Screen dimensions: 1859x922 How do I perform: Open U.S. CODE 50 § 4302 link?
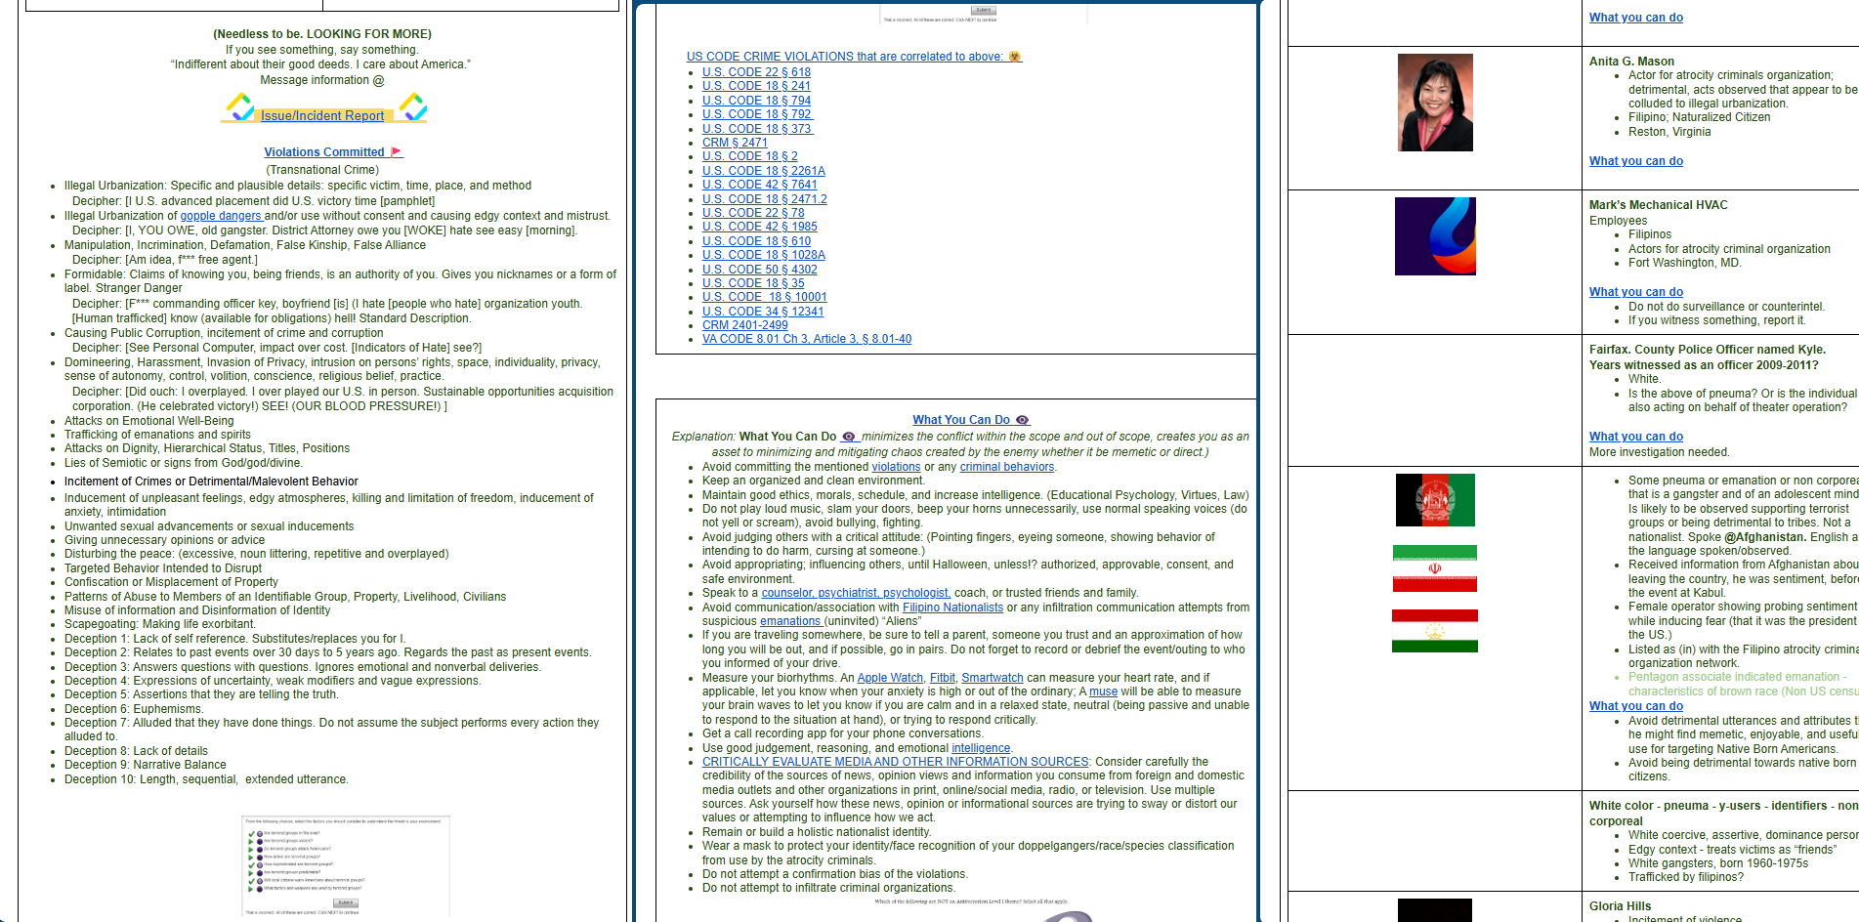760,270
